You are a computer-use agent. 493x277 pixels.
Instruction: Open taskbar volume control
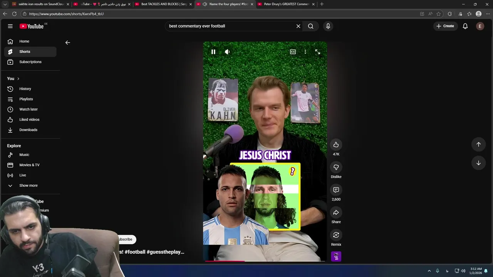(463, 271)
